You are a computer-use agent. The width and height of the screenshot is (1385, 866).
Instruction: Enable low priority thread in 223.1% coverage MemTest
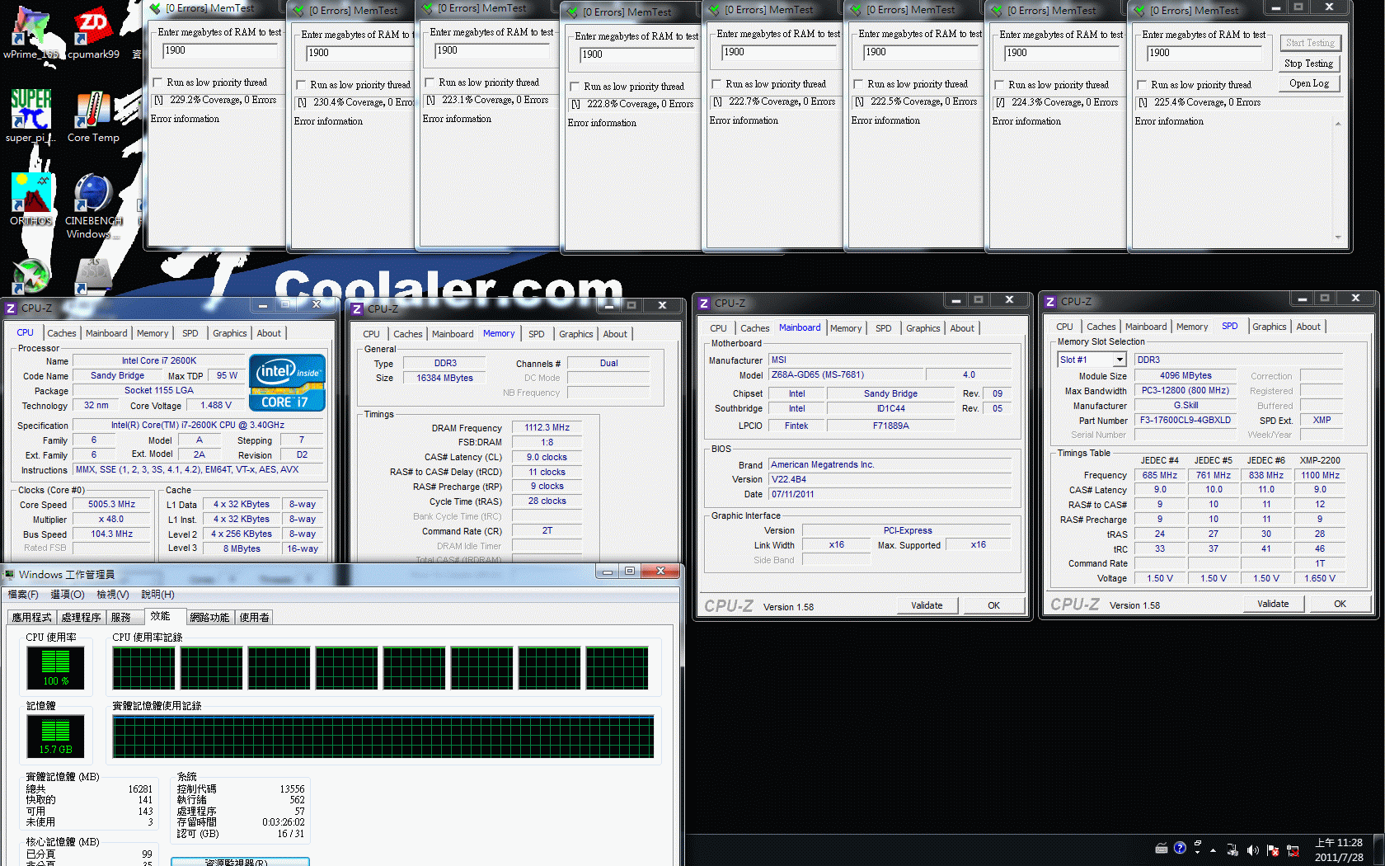[430, 82]
